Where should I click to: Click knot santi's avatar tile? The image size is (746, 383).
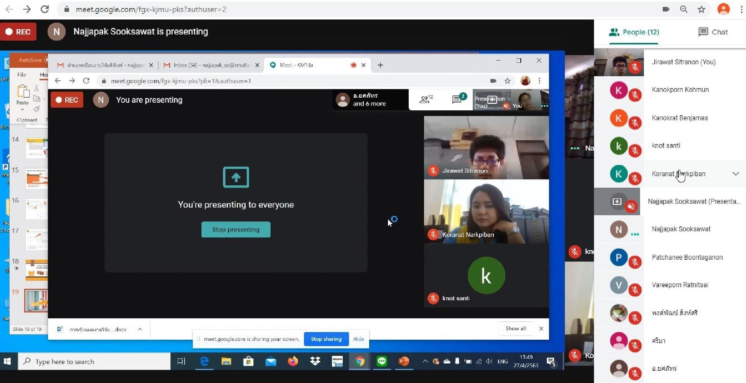486,276
